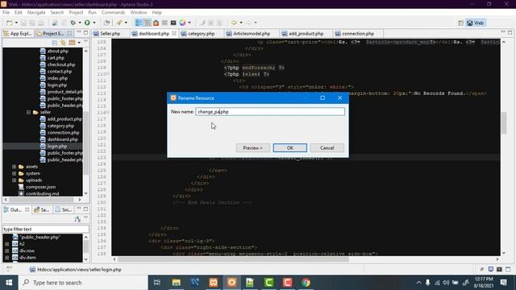Image resolution: width=516 pixels, height=290 pixels.
Task: Open Google Chrome from the taskbar
Action: coord(306,283)
